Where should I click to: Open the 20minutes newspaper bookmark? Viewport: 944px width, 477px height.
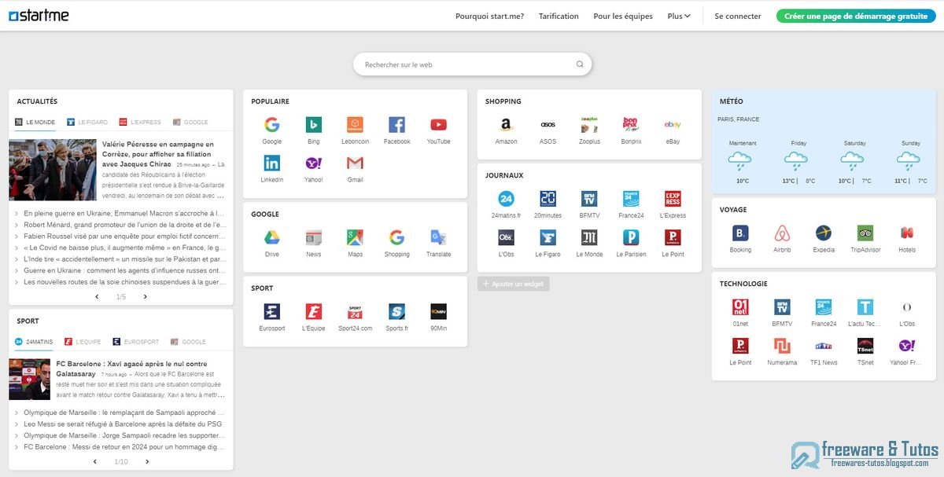pyautogui.click(x=548, y=199)
